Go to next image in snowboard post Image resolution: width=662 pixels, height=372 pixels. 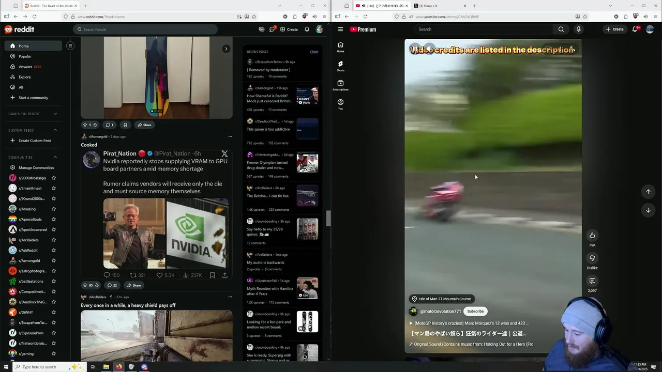point(226,49)
